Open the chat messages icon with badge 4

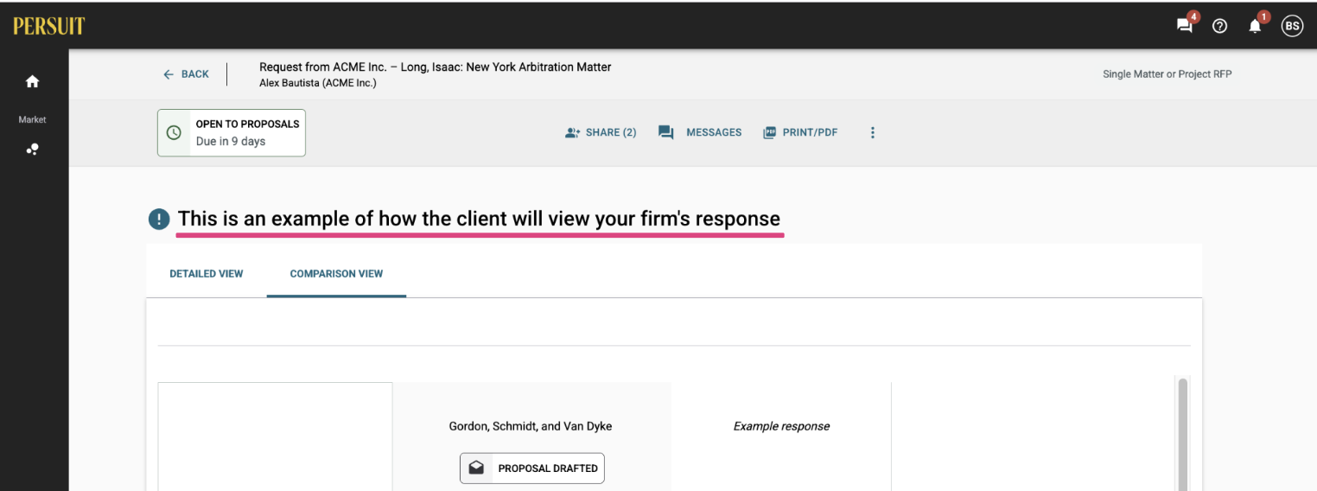[1185, 26]
